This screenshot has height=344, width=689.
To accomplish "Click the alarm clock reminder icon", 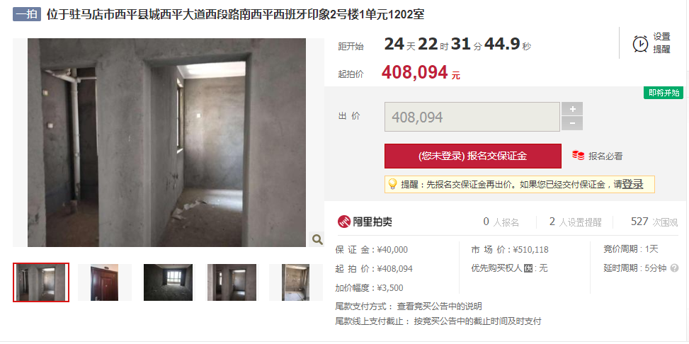I will [x=640, y=43].
